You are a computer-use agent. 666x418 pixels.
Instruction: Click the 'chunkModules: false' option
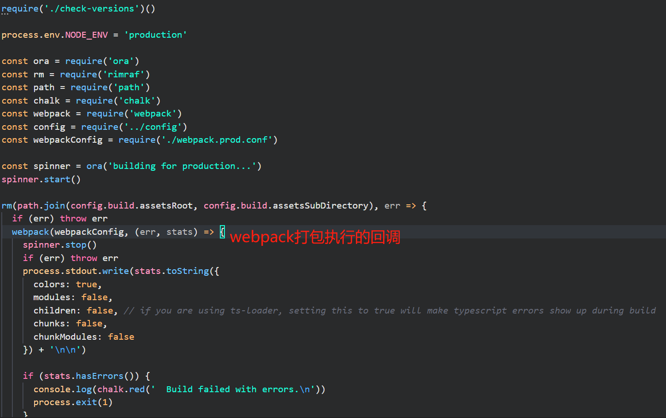(84, 337)
